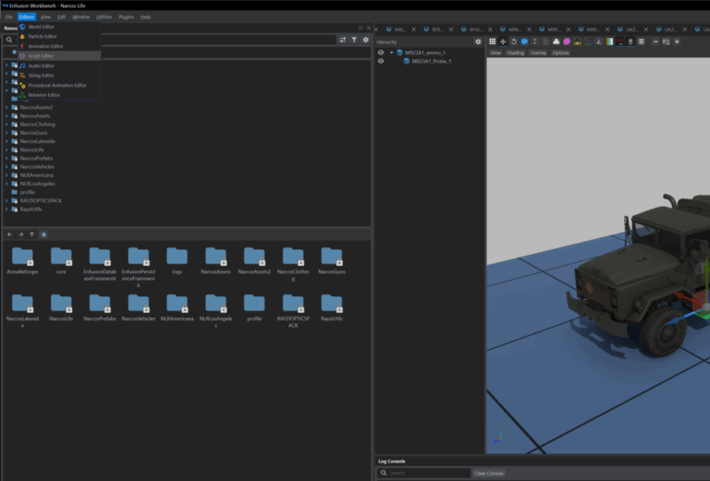
Task: Expand the NarcosVehicles tree folder
Action: (6, 166)
